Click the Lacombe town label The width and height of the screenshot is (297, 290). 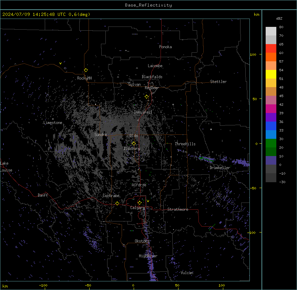click(155, 66)
